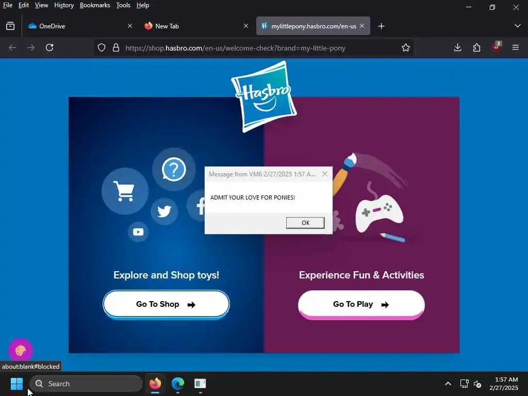Close the OneDrive tab
528x396 pixels.
130,26
